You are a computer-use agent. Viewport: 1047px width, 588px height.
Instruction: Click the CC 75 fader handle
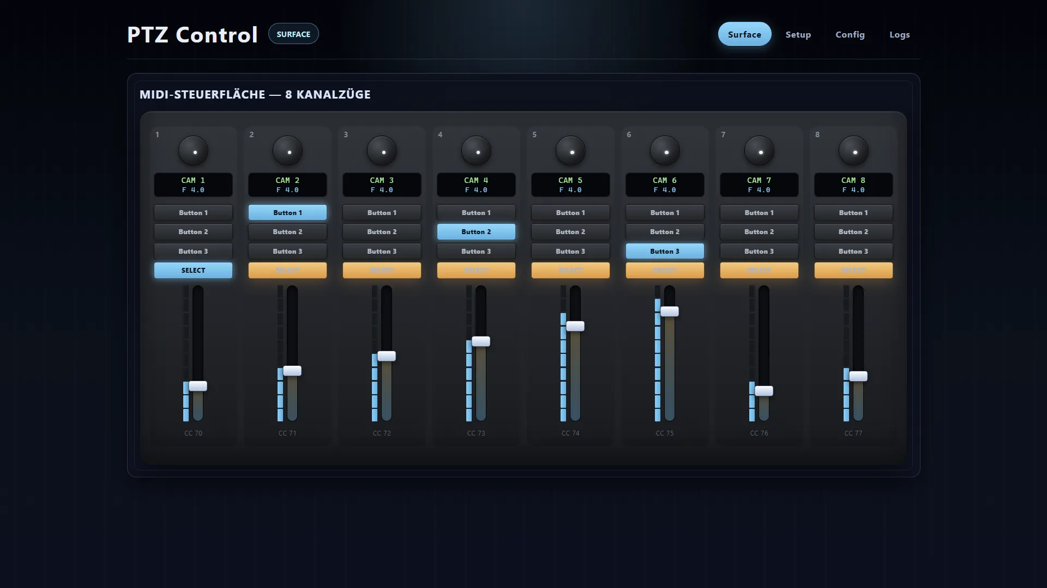tap(670, 311)
